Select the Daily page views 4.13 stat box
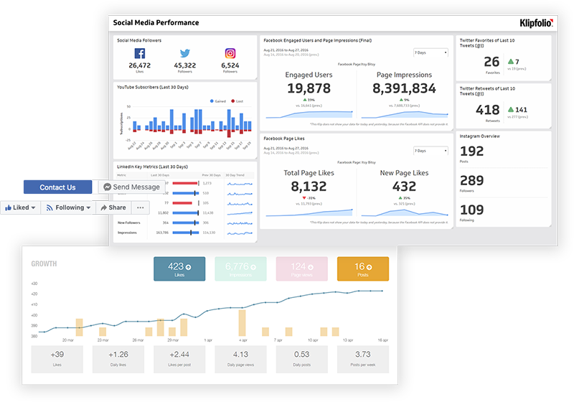 [240, 357]
